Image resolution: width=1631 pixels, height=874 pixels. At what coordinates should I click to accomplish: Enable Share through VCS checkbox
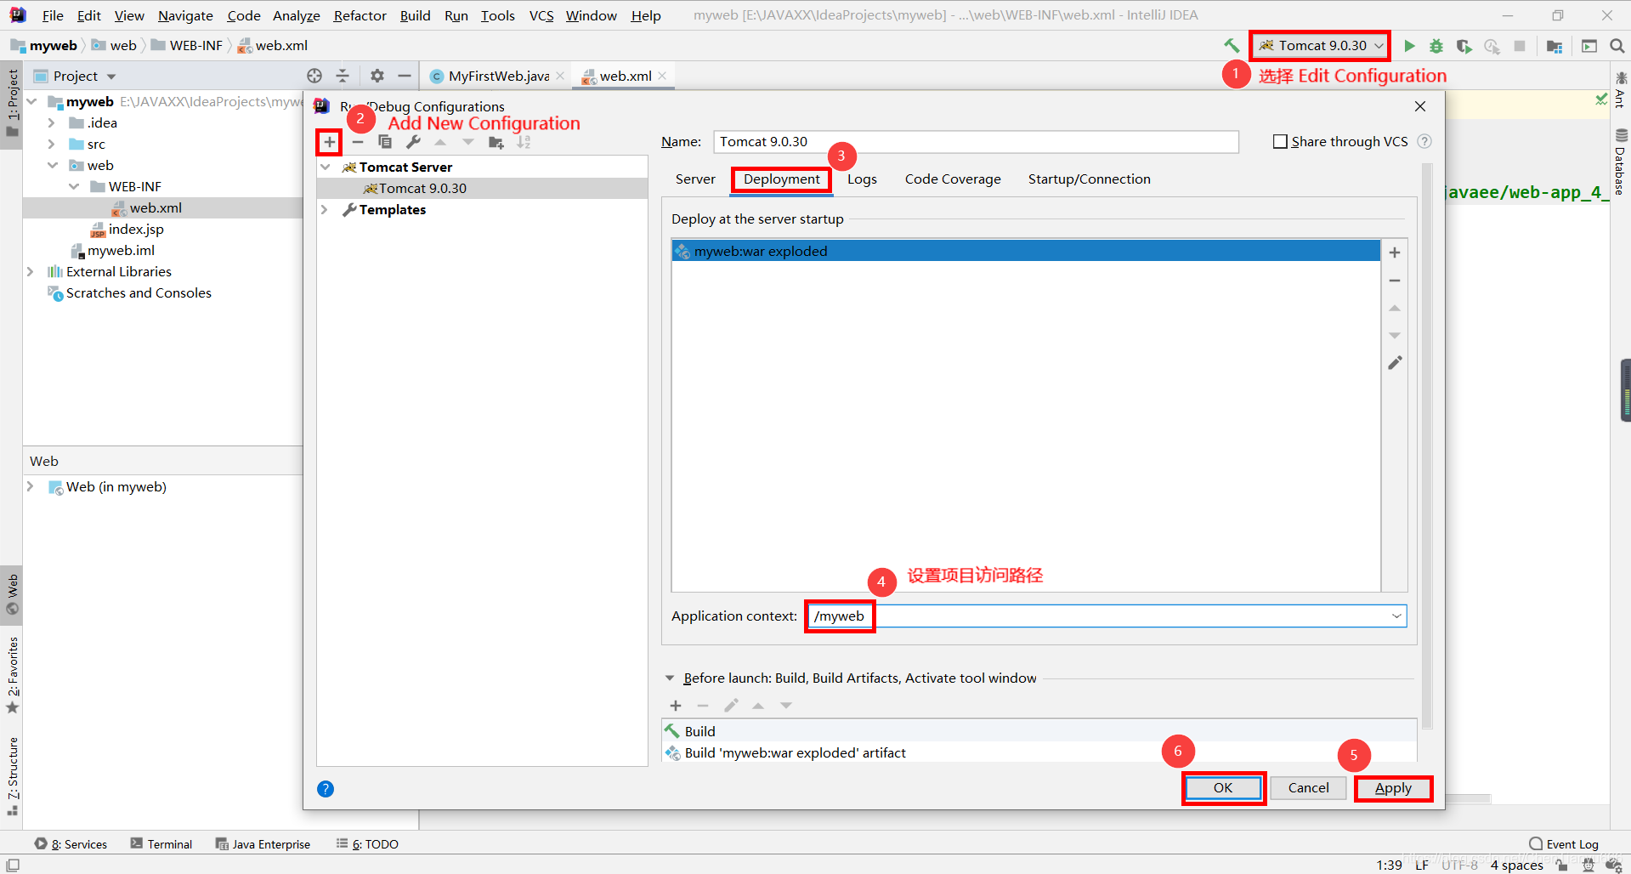(1280, 142)
